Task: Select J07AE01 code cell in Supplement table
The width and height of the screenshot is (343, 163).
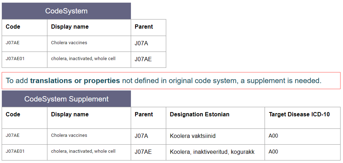Action: click(15, 152)
